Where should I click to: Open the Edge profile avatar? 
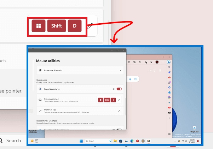click(157, 62)
